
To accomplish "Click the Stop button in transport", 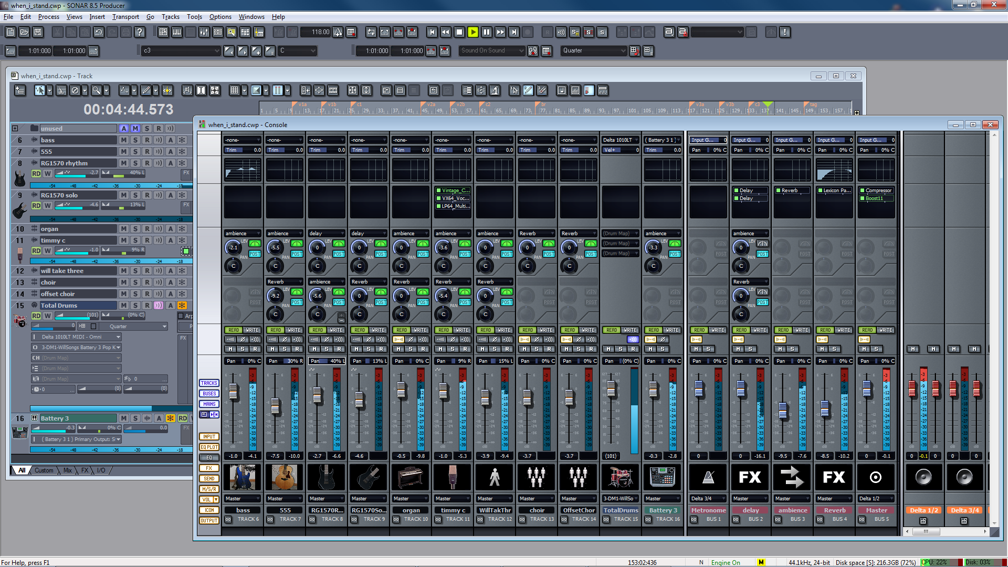I will (x=459, y=32).
